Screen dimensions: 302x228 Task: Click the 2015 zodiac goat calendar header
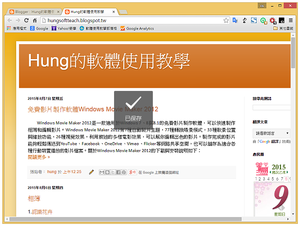tap(272, 168)
